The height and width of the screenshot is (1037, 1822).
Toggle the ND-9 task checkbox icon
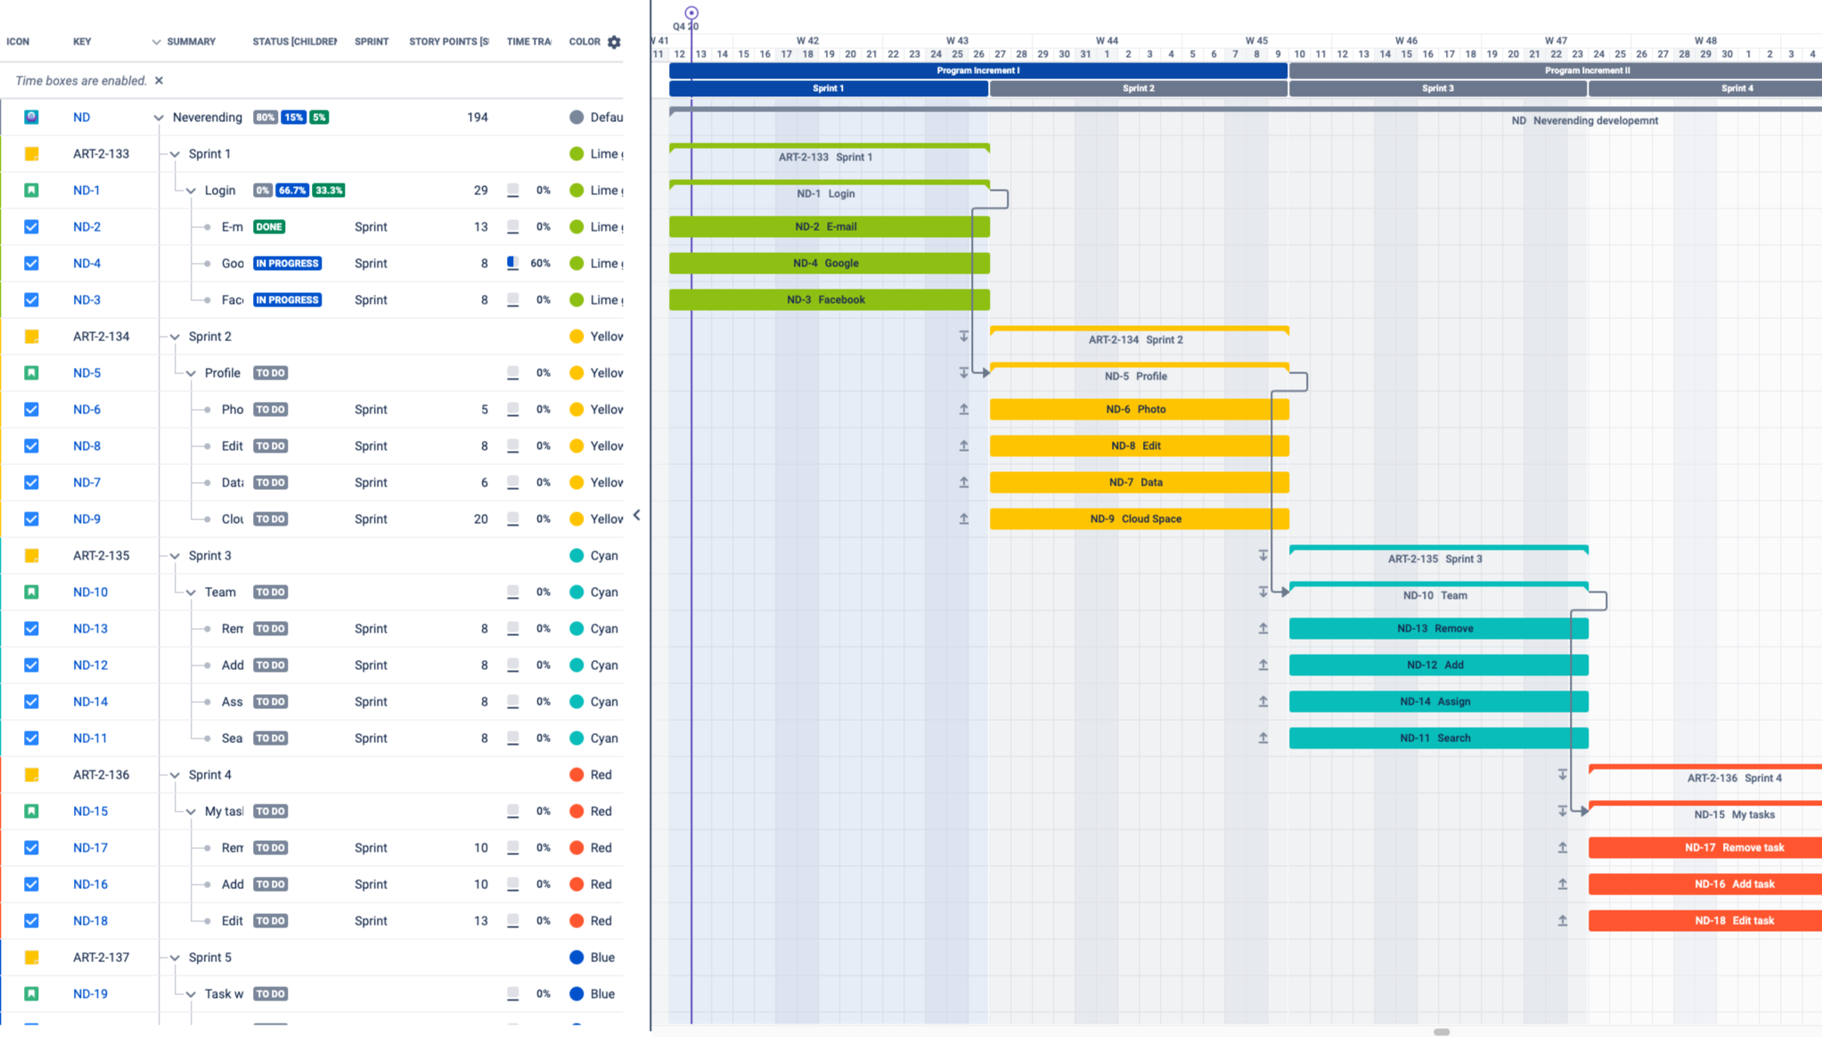(x=31, y=518)
